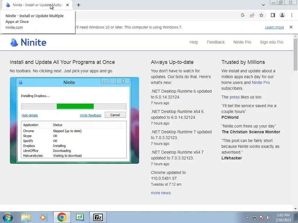Viewport: 298px width, 223px height.
Task: Open a new tab with plus button
Action: coord(79,5)
